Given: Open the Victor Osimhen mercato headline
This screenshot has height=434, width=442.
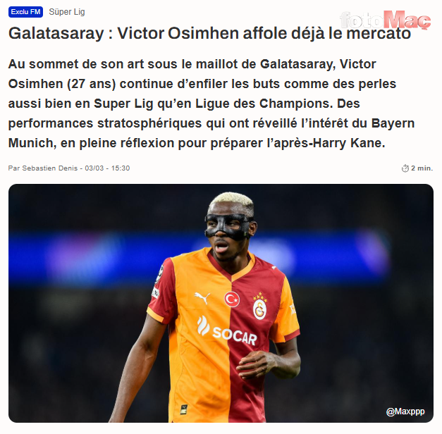Looking at the screenshot, I should pos(210,33).
